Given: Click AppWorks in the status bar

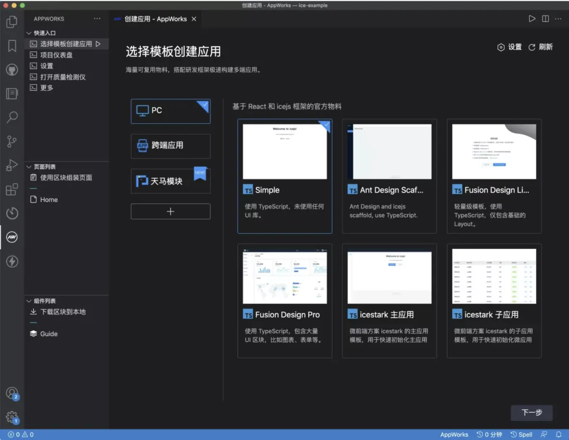Looking at the screenshot, I should pos(454,435).
